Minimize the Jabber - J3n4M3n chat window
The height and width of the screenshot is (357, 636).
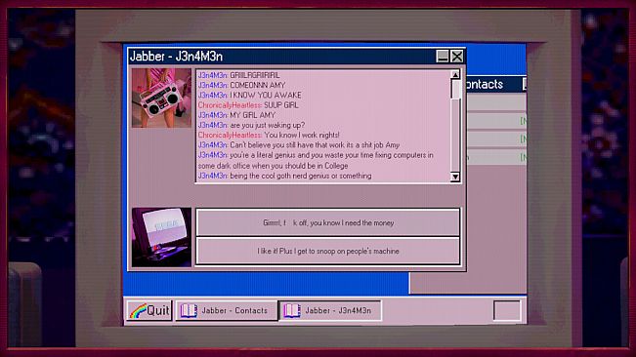coord(443,57)
